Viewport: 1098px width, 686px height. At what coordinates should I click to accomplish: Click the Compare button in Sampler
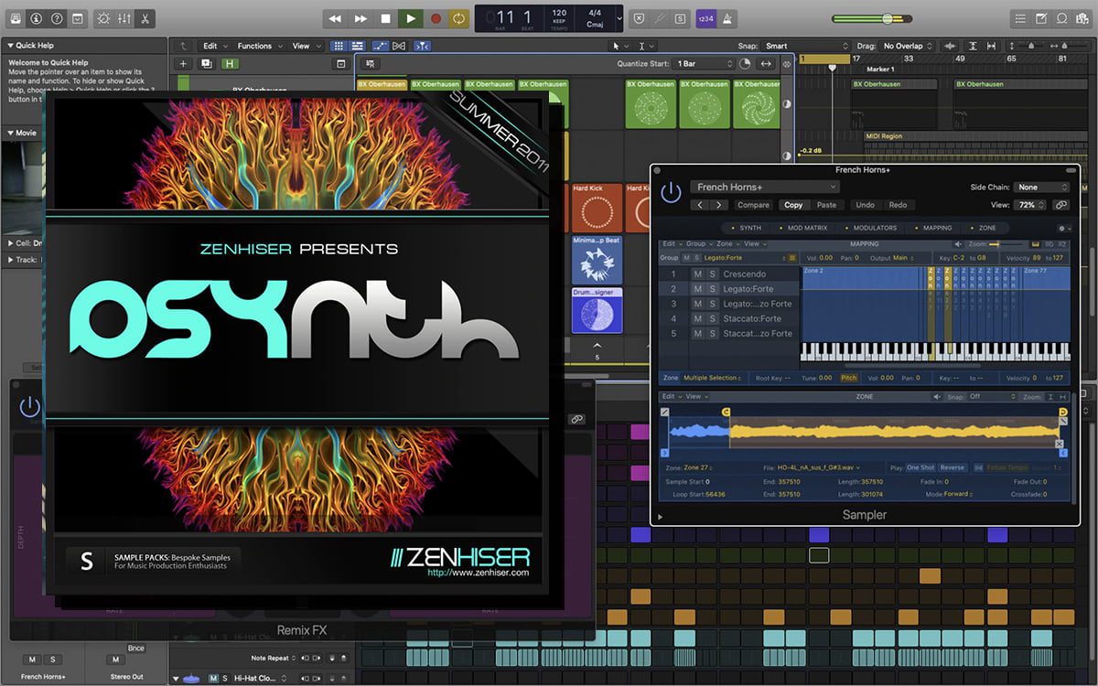(x=753, y=205)
